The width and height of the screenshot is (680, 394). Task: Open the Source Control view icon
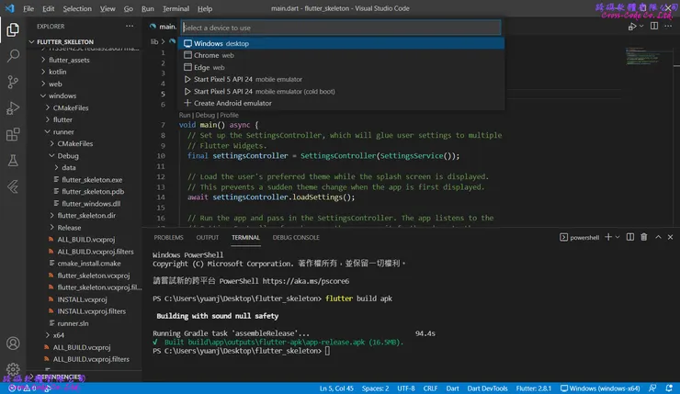point(13,82)
